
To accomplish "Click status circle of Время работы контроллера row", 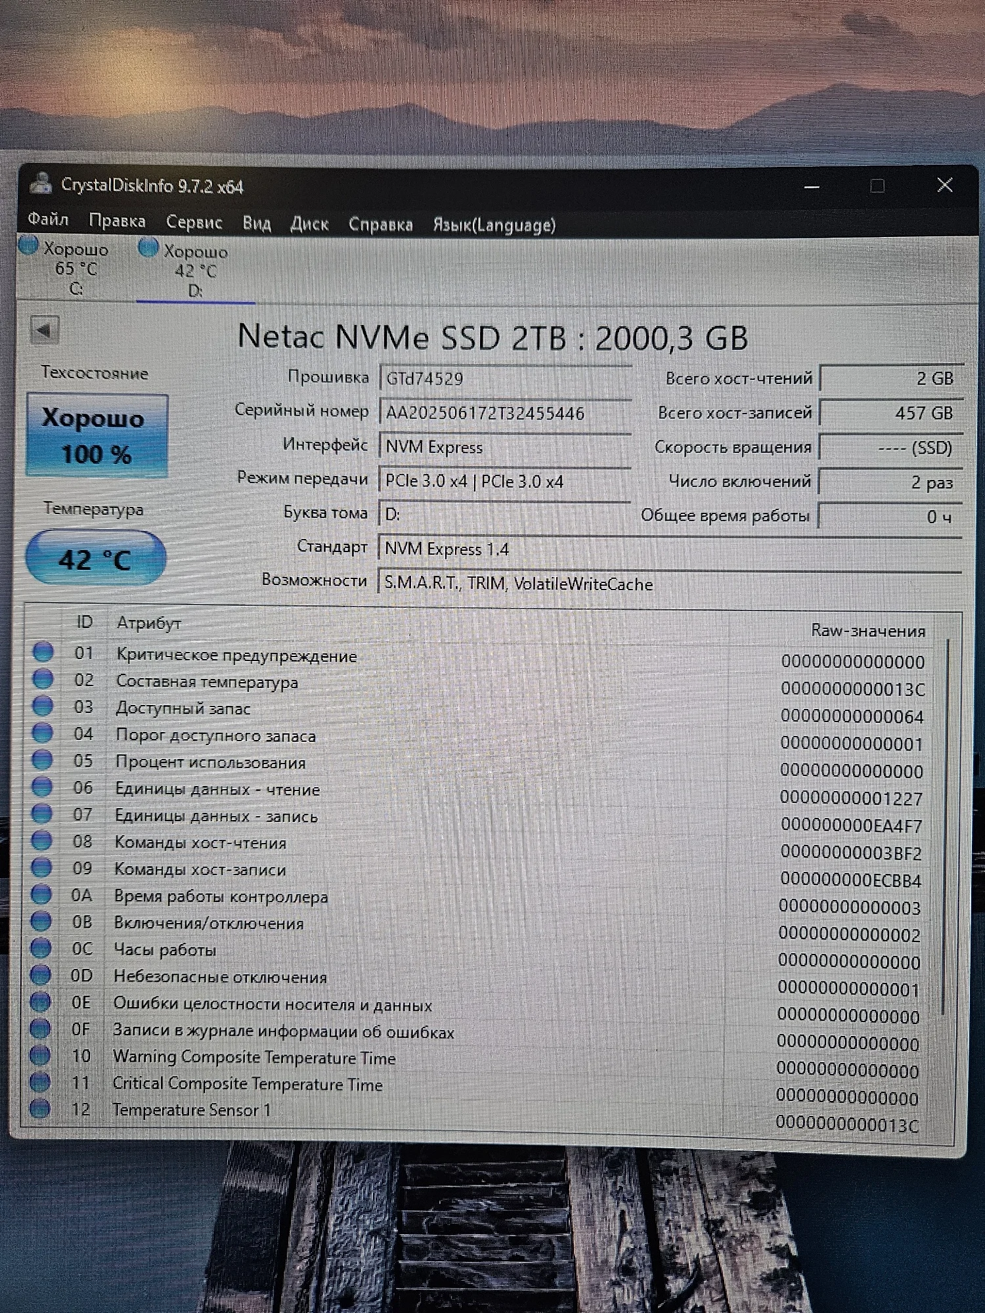I will 41,894.
